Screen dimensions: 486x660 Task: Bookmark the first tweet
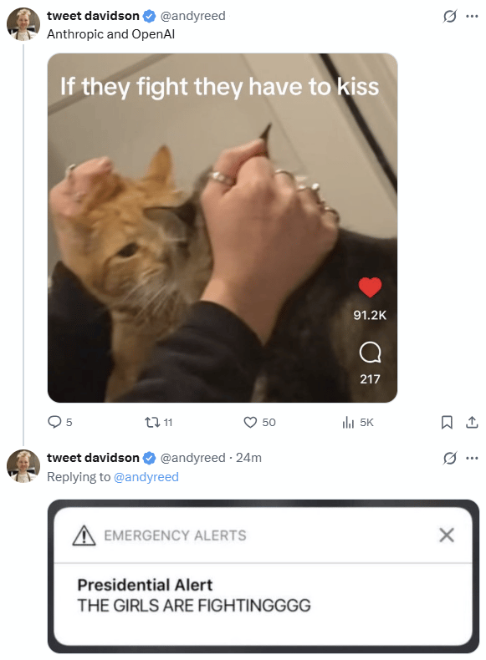(447, 422)
